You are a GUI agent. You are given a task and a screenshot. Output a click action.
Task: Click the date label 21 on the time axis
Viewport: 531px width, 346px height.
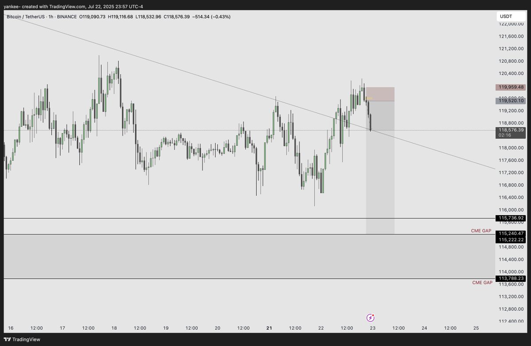[269, 328]
